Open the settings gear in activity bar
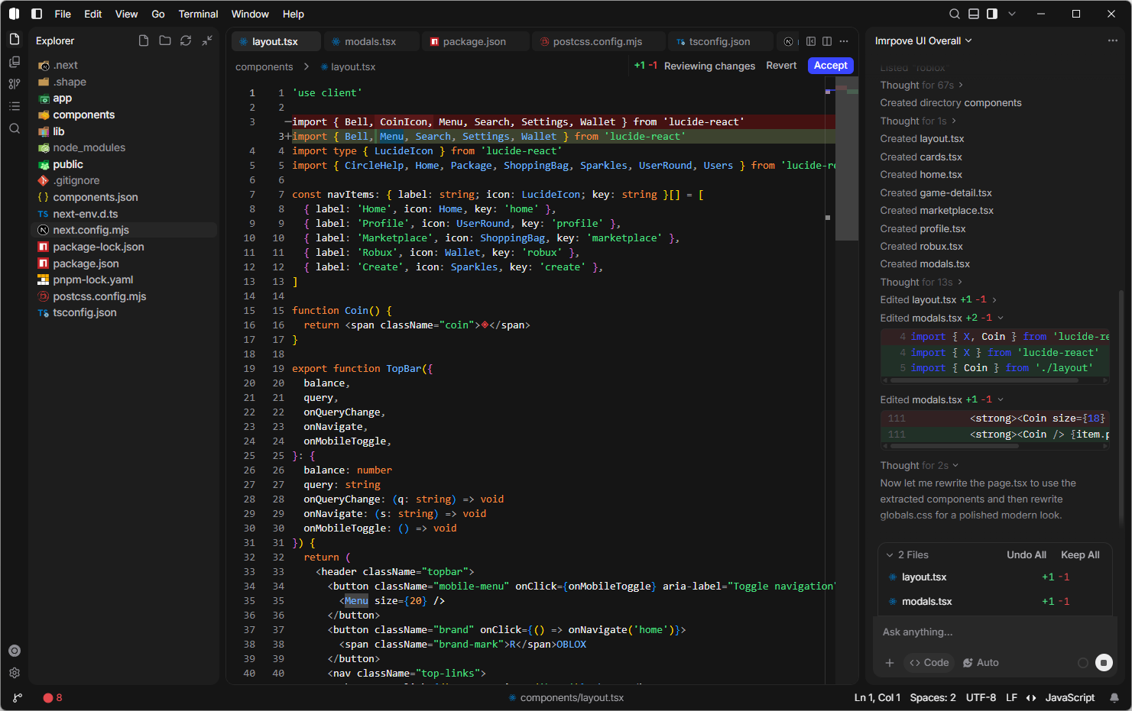This screenshot has width=1132, height=711. (x=15, y=673)
